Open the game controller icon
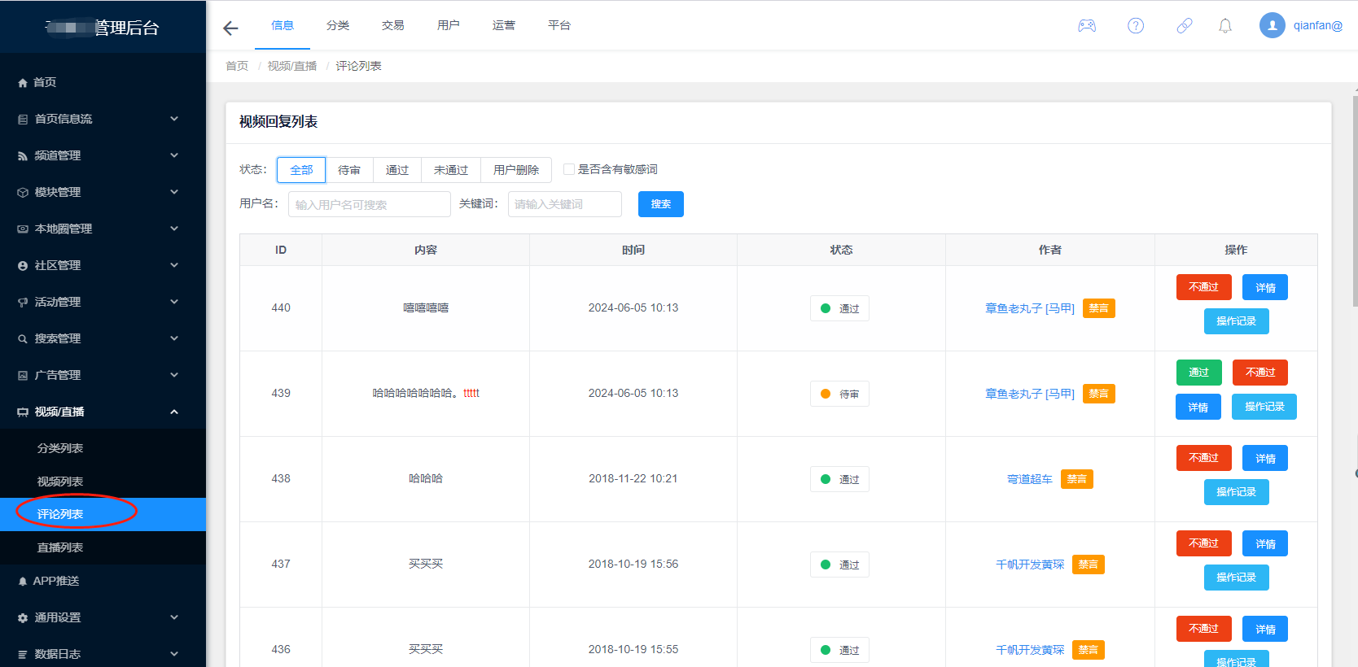1358x667 pixels. [x=1087, y=26]
